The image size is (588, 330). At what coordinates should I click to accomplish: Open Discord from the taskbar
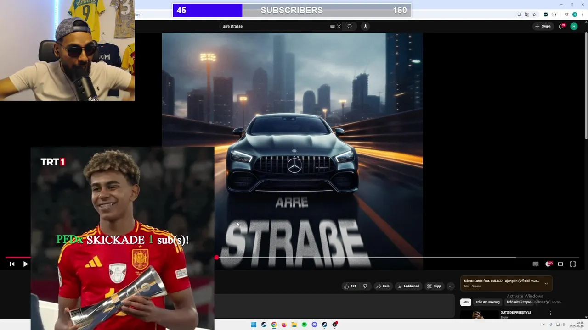(x=314, y=324)
